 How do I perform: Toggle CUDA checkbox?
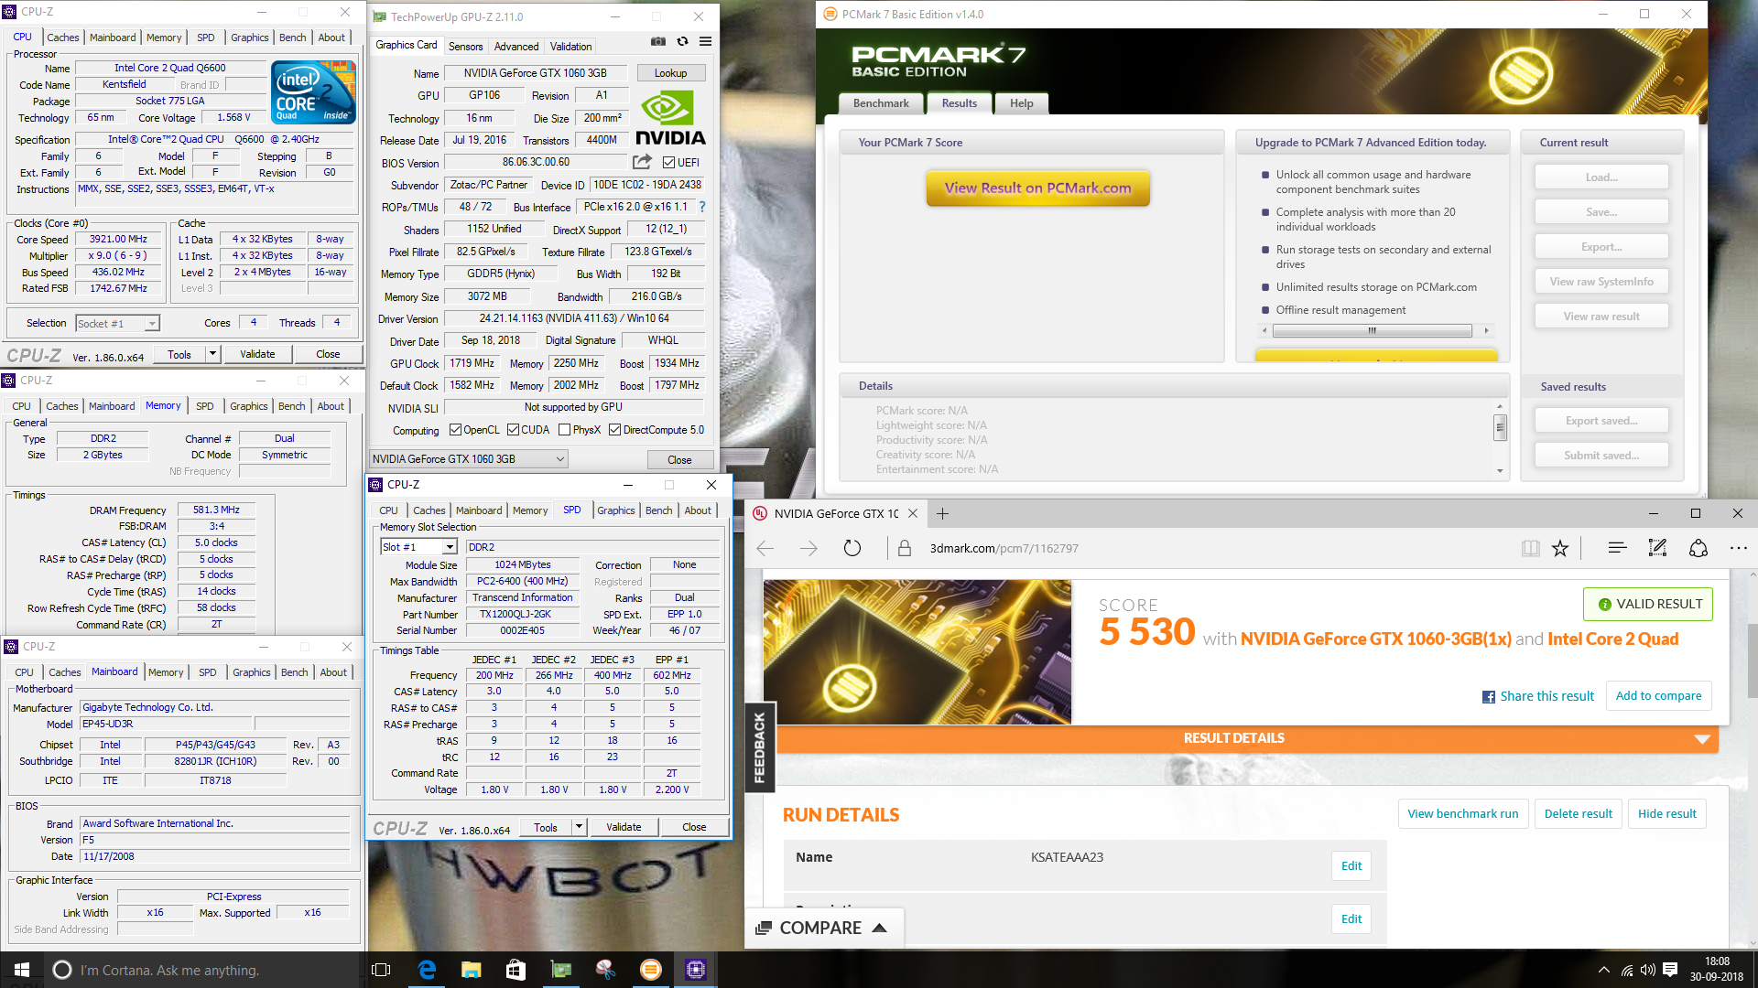(x=513, y=430)
